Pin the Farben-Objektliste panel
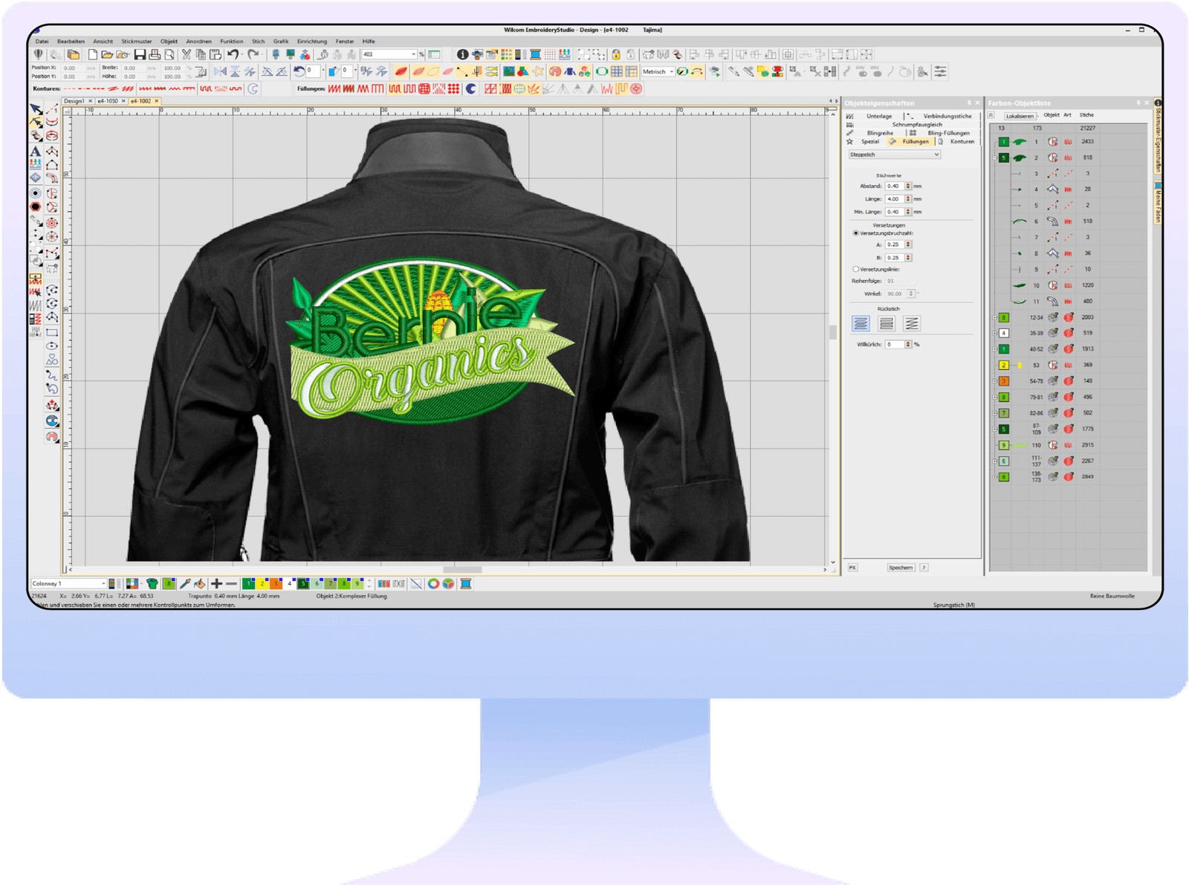Image resolution: width=1189 pixels, height=885 pixels. 1138,103
